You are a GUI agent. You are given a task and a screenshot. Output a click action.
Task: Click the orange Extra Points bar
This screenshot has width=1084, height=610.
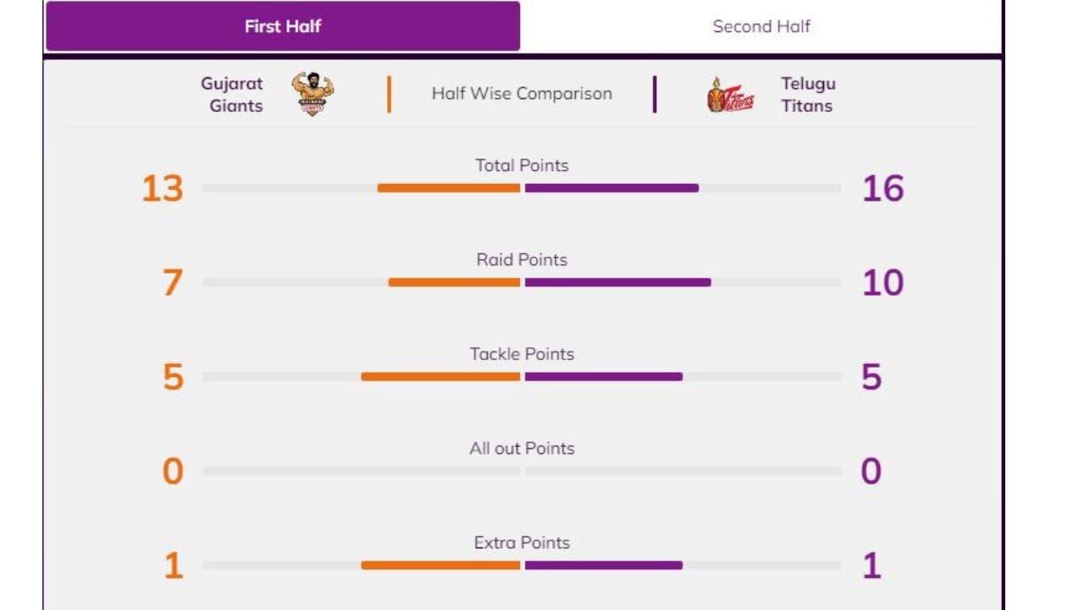(440, 565)
